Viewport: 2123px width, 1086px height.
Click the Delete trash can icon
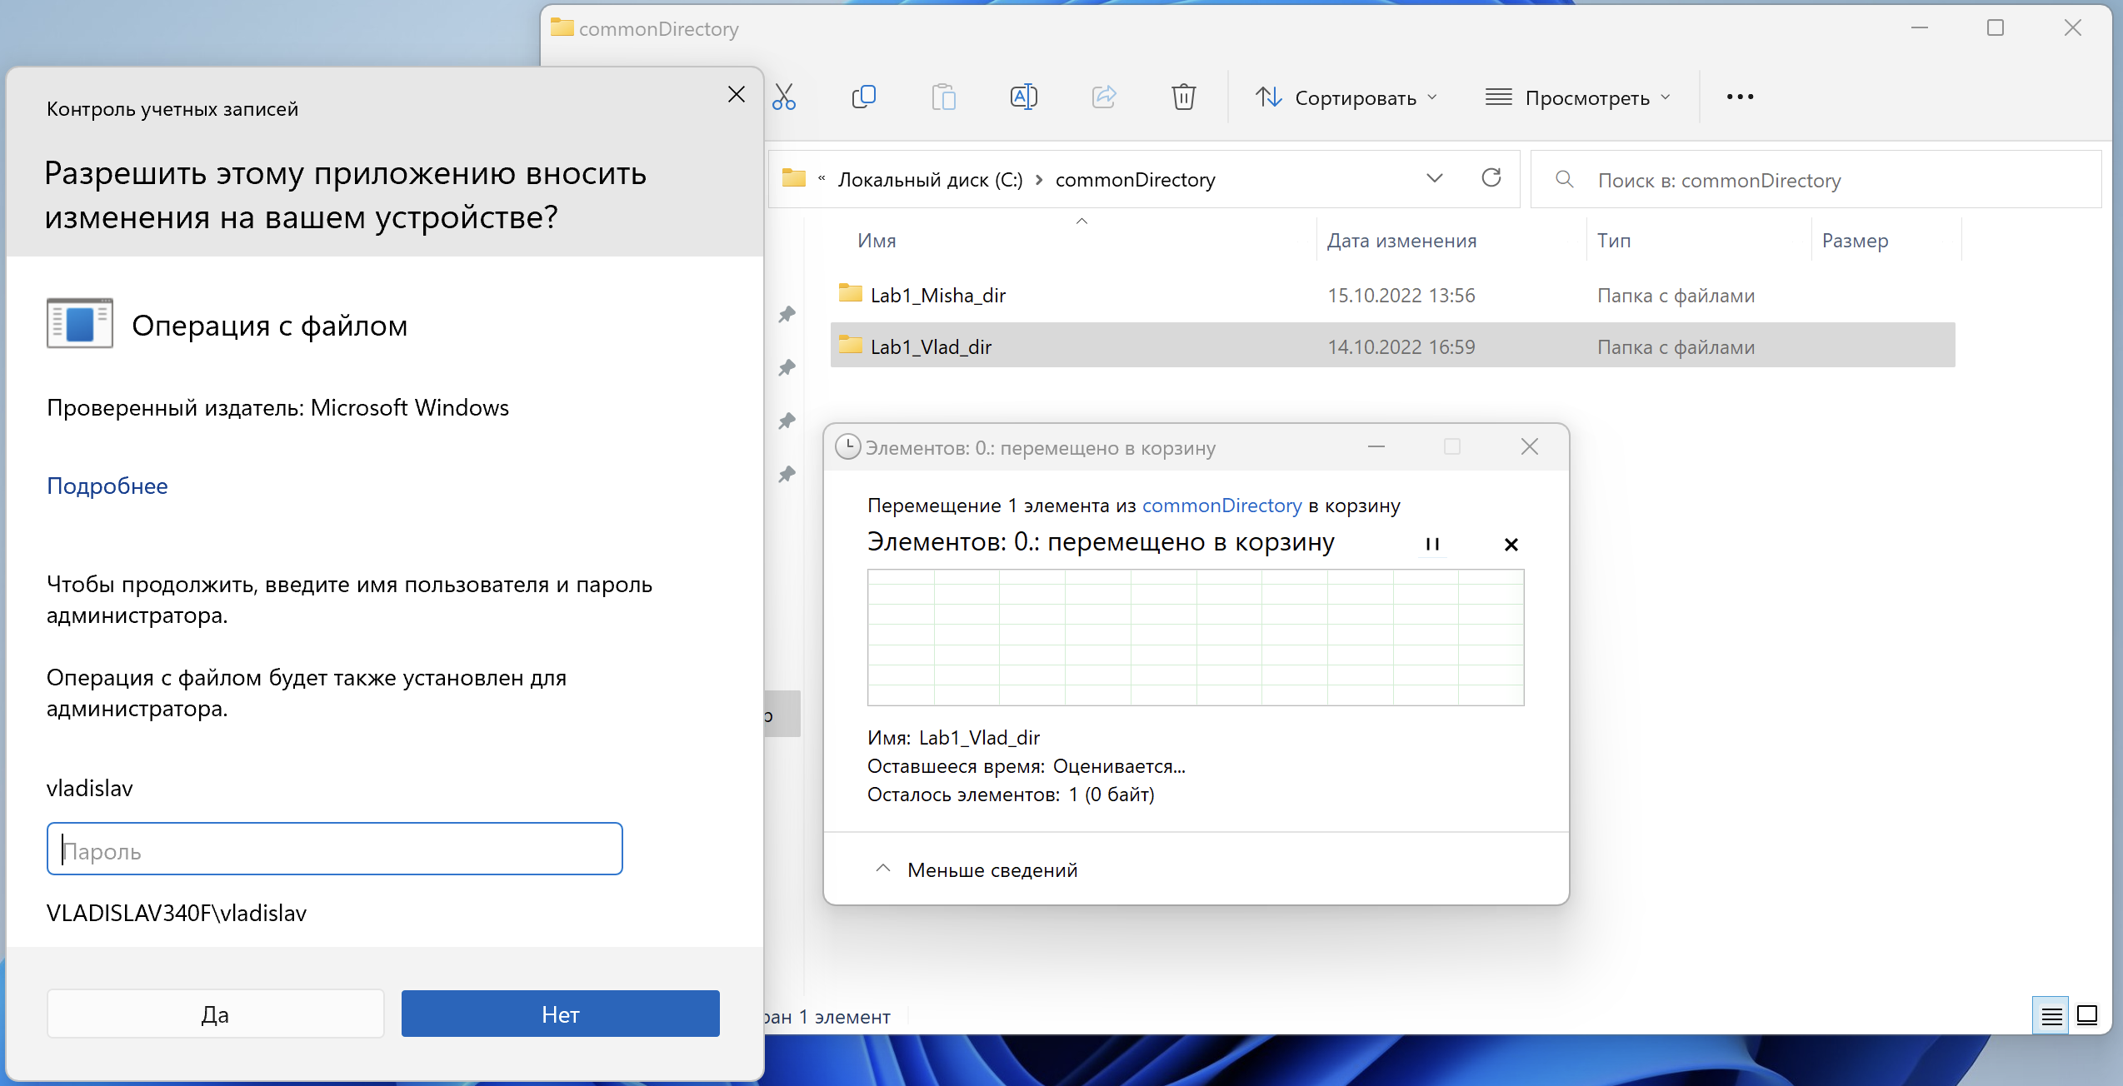click(1183, 97)
